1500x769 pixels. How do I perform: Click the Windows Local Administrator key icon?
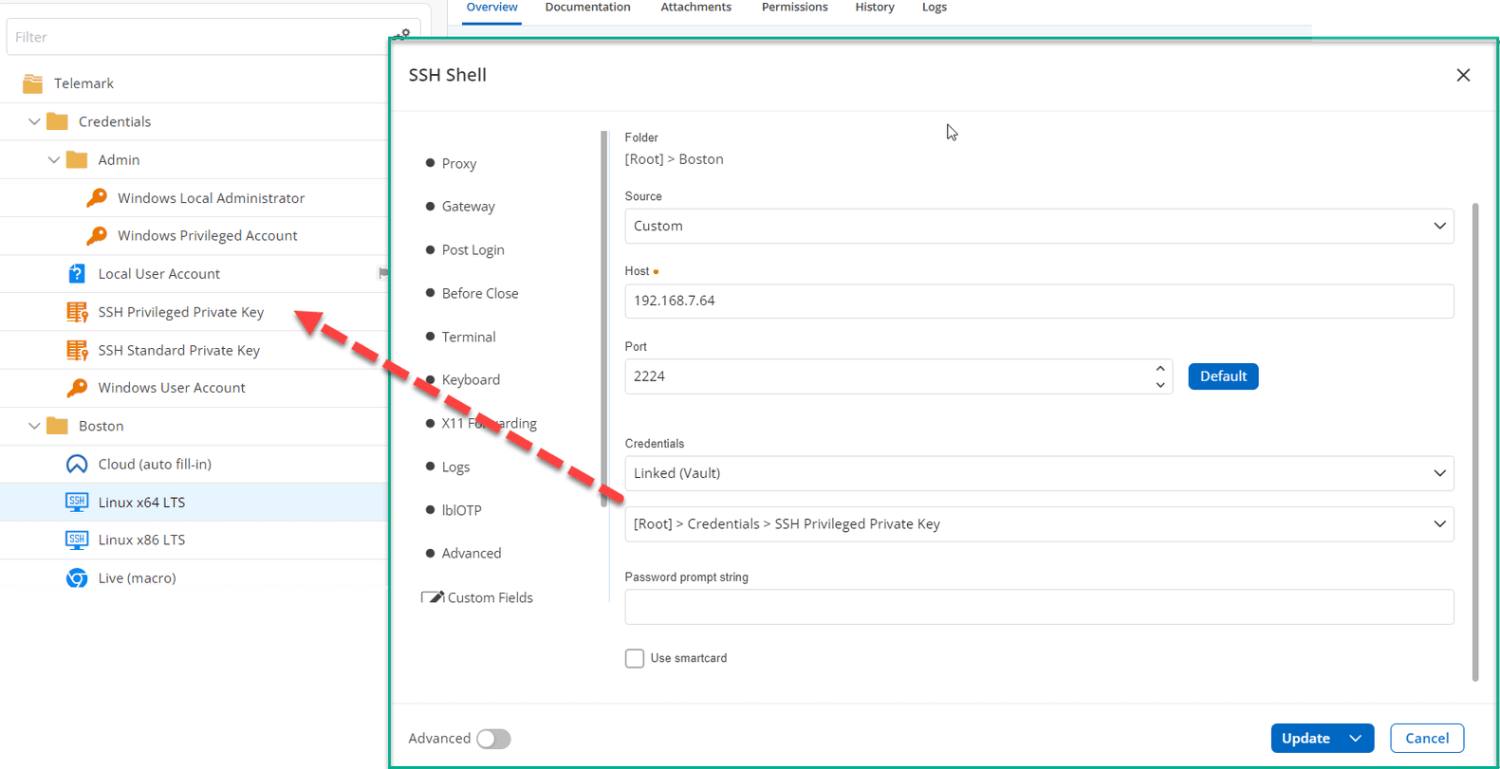click(97, 198)
